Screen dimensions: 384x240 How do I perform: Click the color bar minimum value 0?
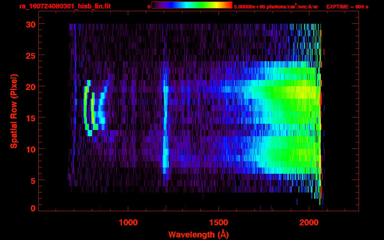tap(149, 7)
